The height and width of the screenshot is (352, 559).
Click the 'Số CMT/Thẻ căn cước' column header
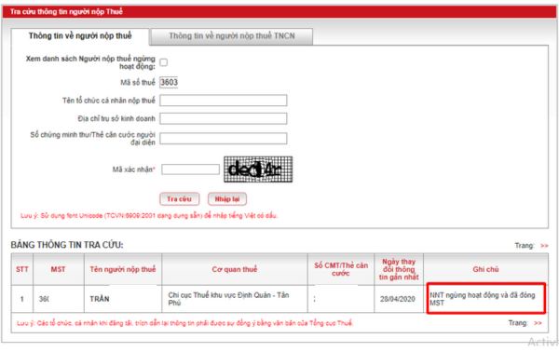[x=341, y=269]
